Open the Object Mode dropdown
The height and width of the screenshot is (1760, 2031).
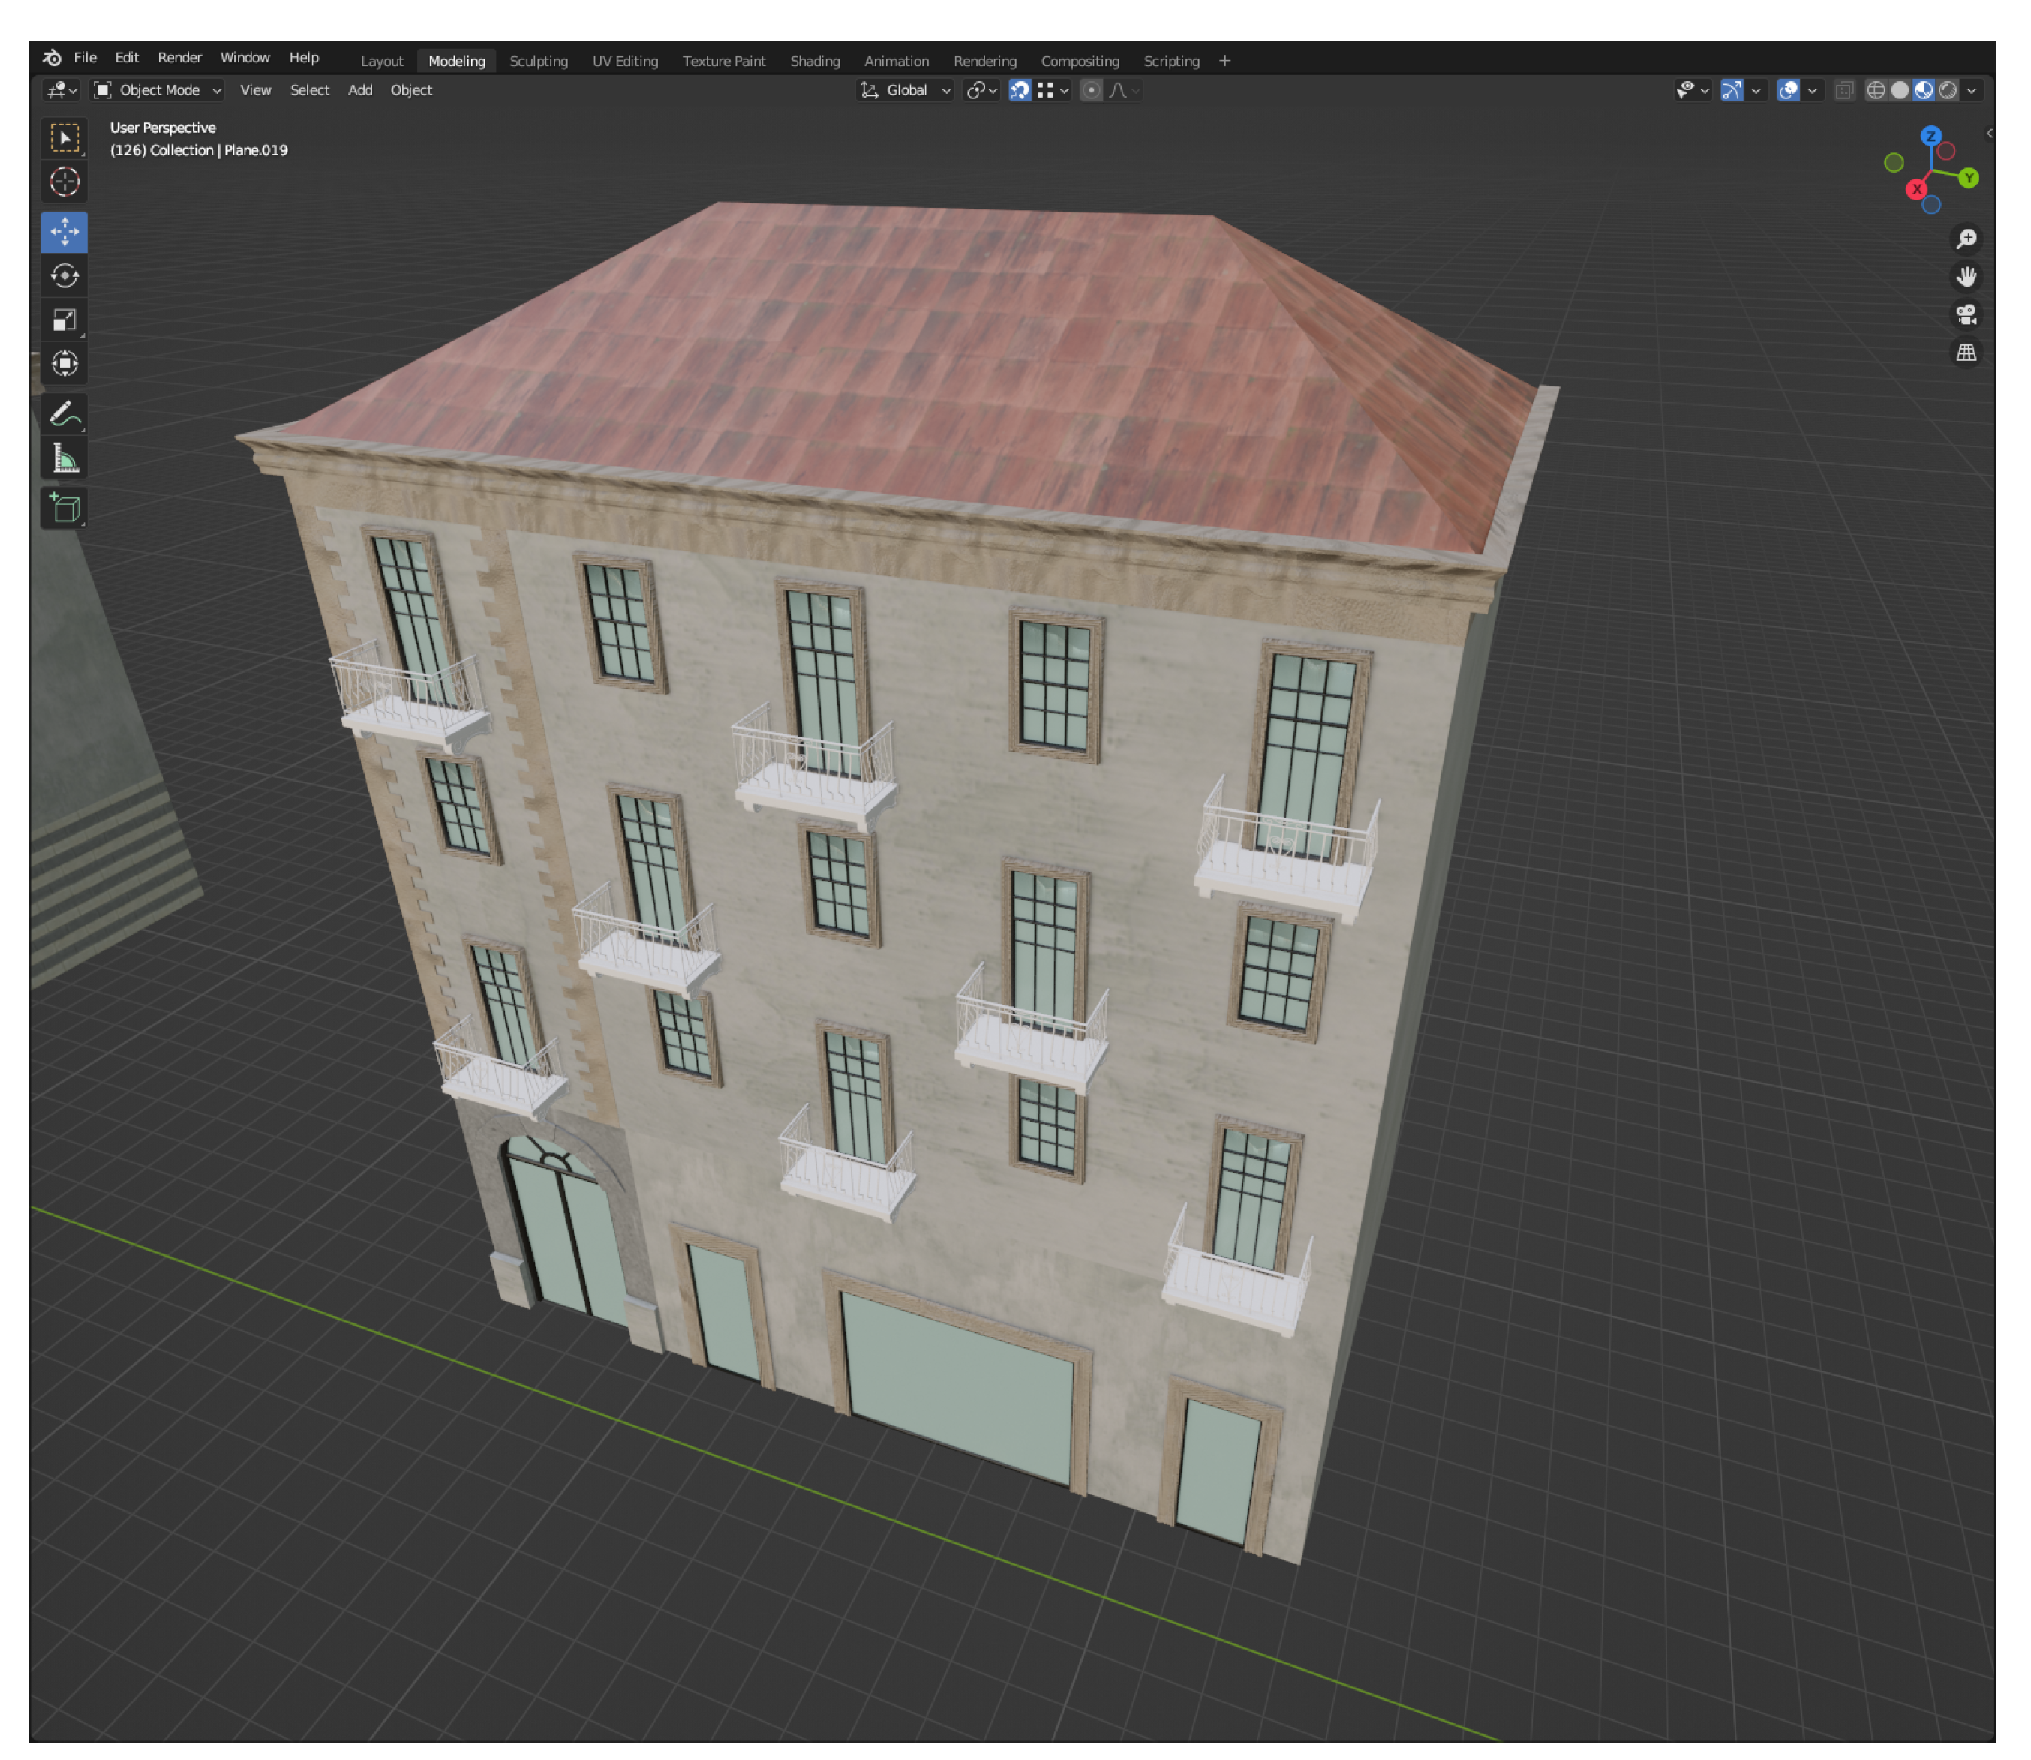(x=158, y=90)
